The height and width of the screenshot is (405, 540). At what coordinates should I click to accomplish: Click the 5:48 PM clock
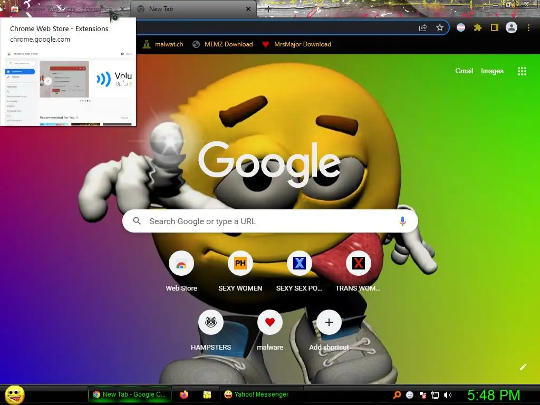[x=494, y=395]
